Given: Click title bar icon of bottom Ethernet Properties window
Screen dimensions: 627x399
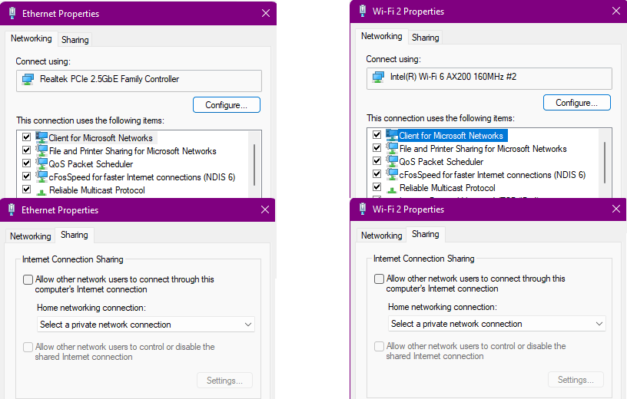Looking at the screenshot, I should click(x=12, y=209).
